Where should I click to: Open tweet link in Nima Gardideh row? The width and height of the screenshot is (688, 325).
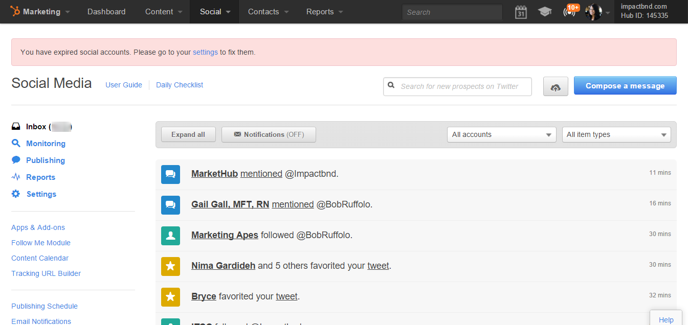click(x=378, y=266)
